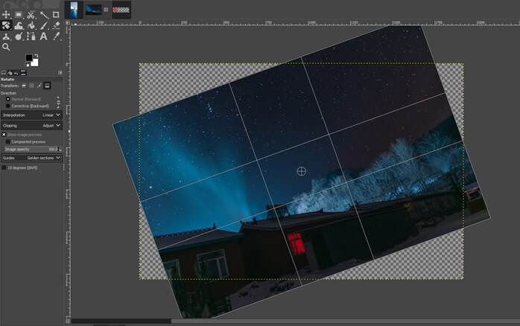Open the Guides Golden sections dropdown
Image resolution: width=520 pixels, height=326 pixels.
pyautogui.click(x=31, y=158)
